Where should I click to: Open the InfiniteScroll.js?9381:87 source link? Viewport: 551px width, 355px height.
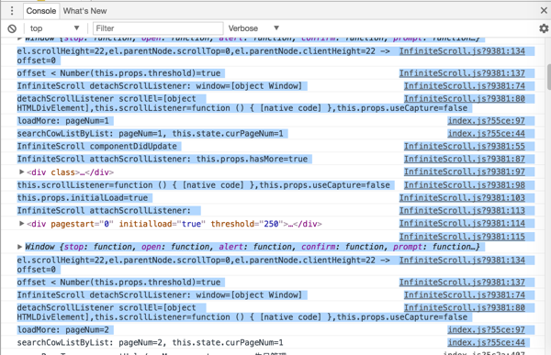click(x=464, y=159)
